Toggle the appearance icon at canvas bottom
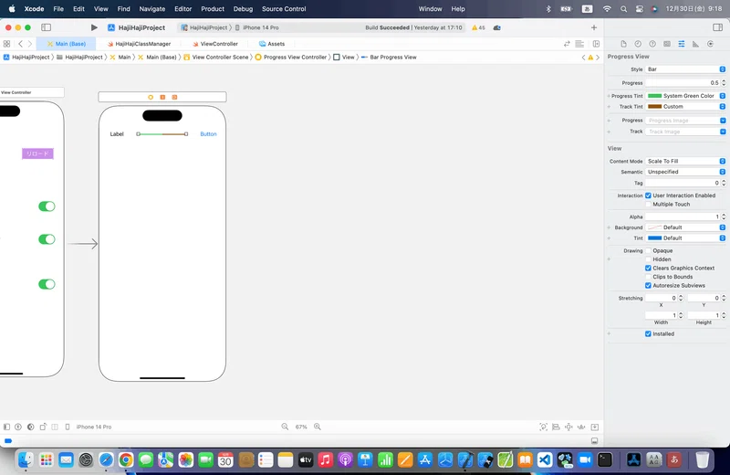The image size is (730, 475). pyautogui.click(x=30, y=427)
